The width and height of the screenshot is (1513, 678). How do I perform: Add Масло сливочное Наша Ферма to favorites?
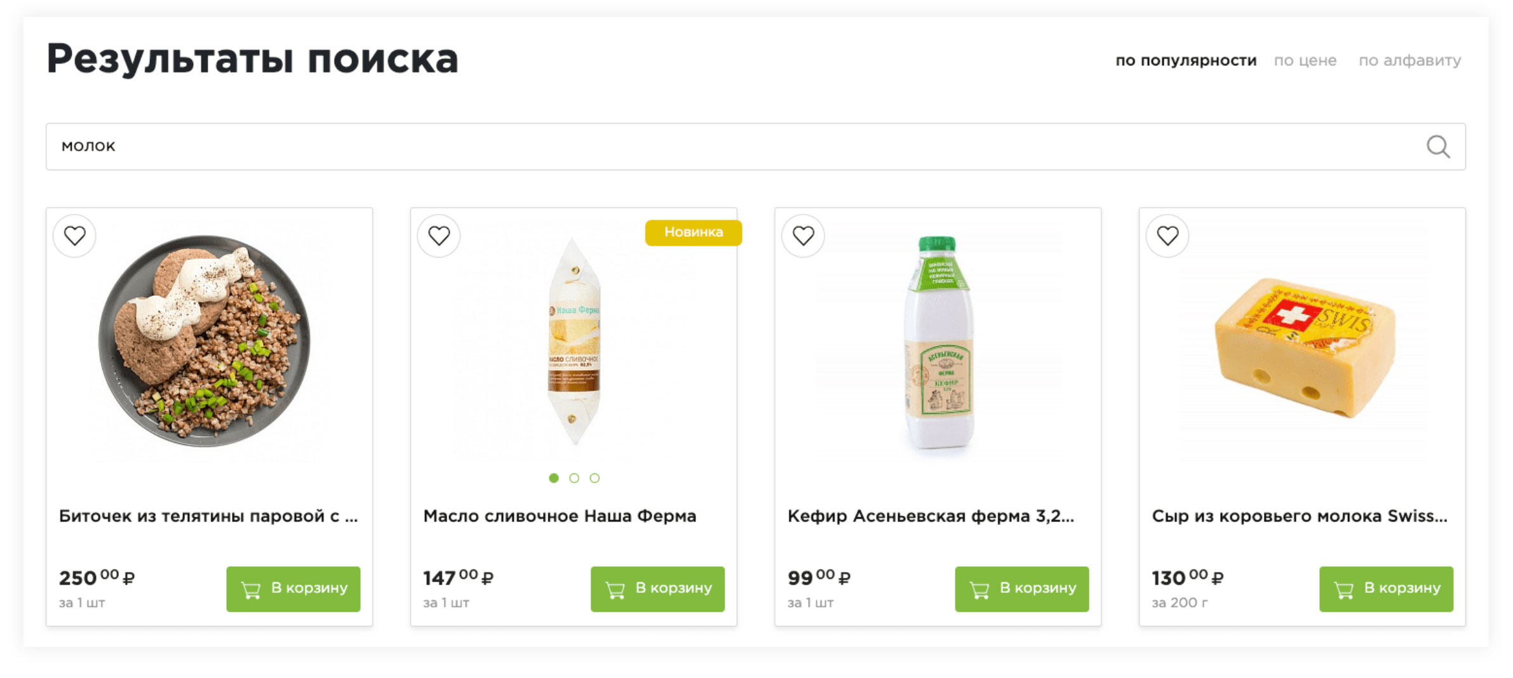[x=439, y=236]
